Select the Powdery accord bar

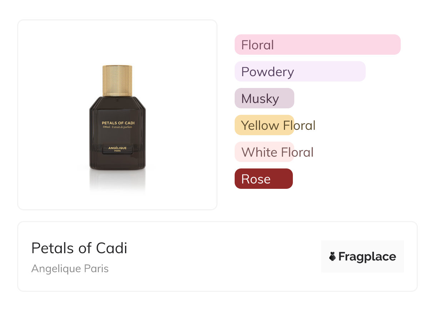point(300,72)
